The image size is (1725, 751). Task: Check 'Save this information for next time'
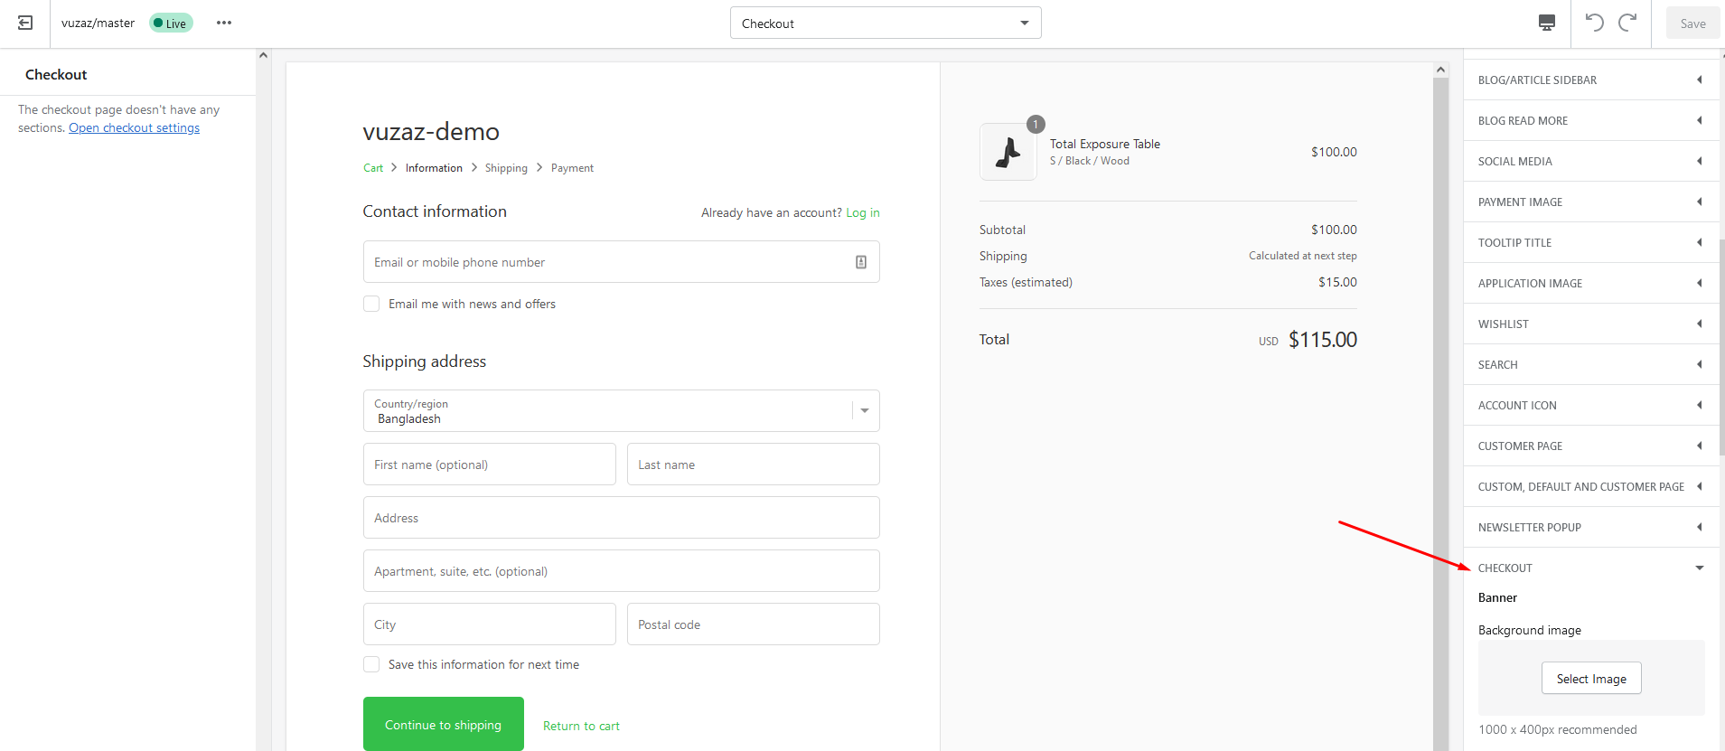[x=371, y=664]
